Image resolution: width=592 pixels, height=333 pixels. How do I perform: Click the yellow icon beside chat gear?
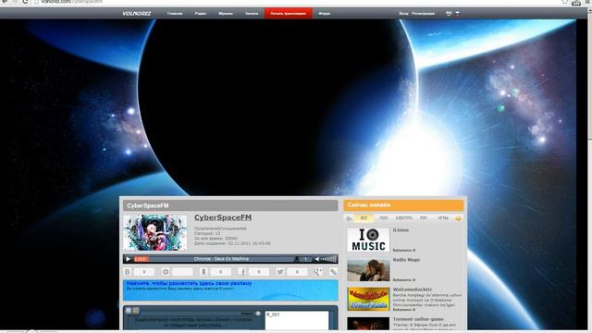coord(136,311)
